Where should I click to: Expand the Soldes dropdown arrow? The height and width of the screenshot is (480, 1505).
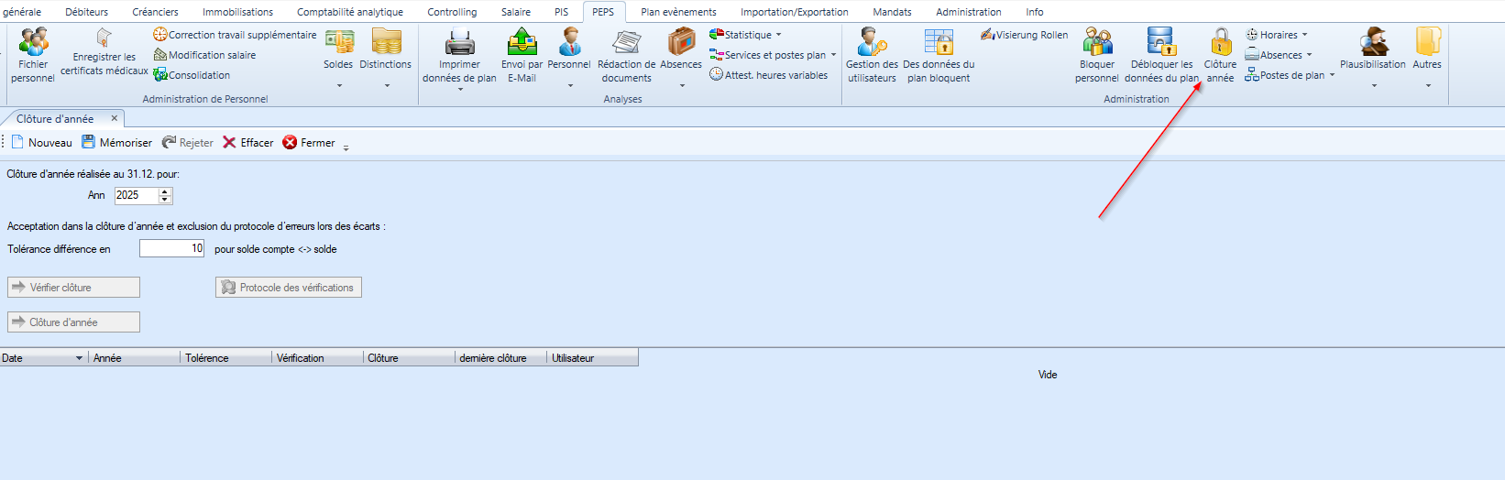(339, 86)
